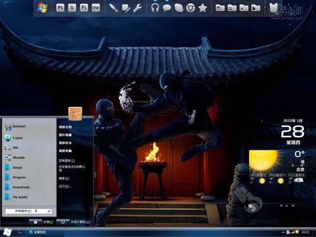Click the star favorites icon in the dock
Viewport: 316px width, 237px height.
202,8
